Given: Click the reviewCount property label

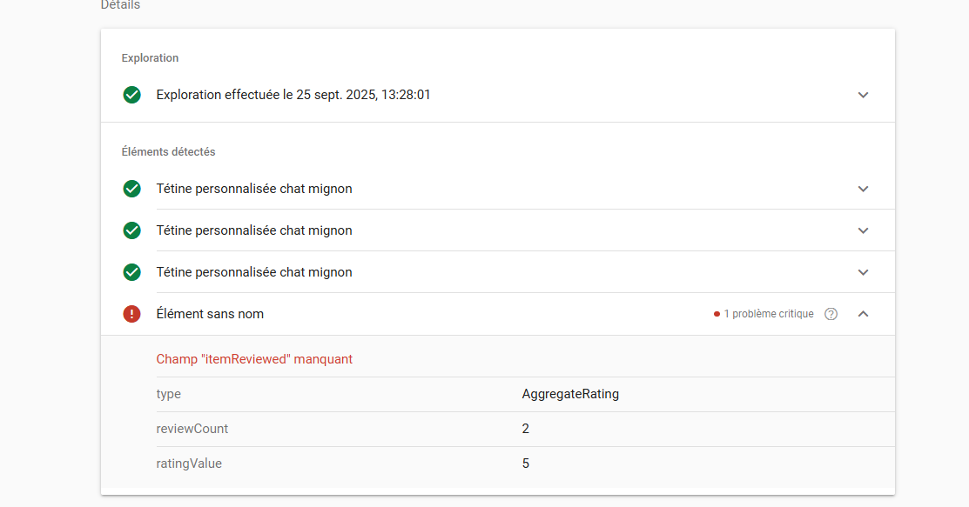Looking at the screenshot, I should tap(192, 429).
